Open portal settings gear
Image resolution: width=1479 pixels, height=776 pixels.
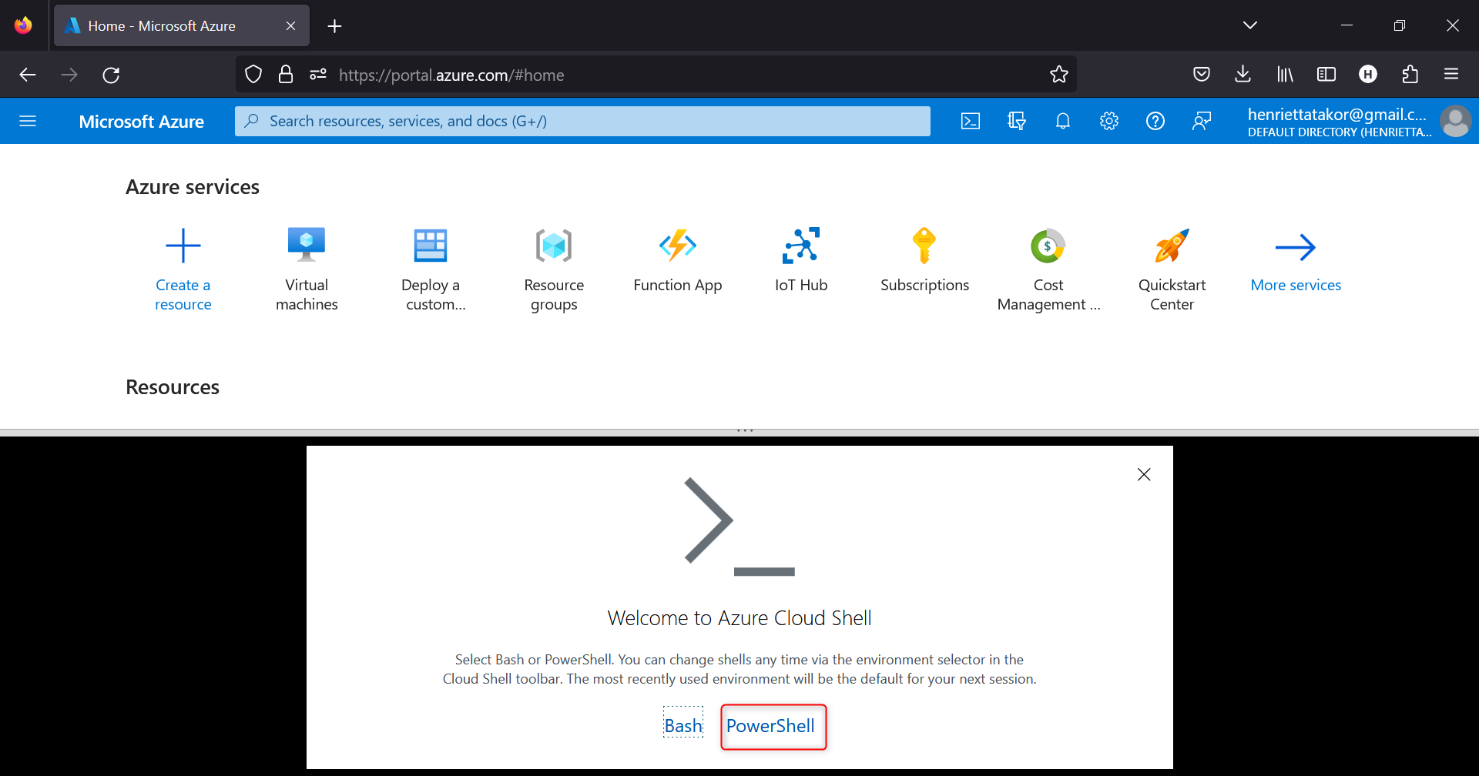coord(1109,121)
